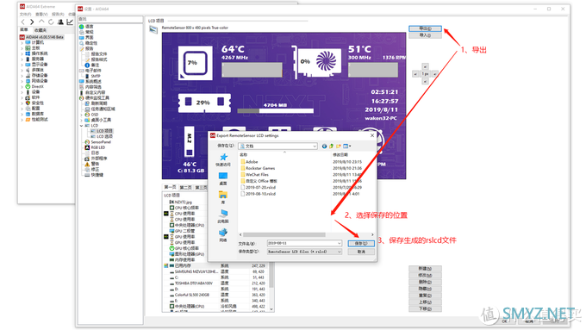Image resolution: width=586 pixels, height=330 pixels.
Task: Click the user icon in AIDA64 Extreme toolbar
Action: tap(60, 22)
